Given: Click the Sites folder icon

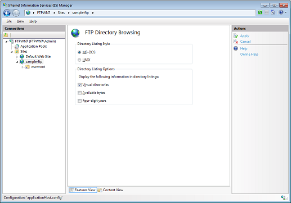Looking at the screenshot, I should coord(17,51).
